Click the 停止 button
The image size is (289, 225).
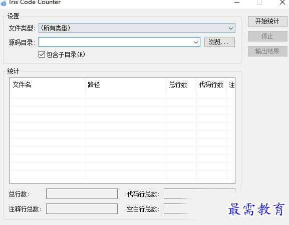click(x=267, y=36)
